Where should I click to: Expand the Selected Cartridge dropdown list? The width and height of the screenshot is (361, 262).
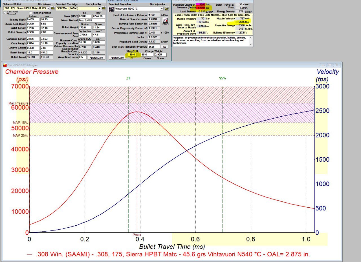[99, 8]
